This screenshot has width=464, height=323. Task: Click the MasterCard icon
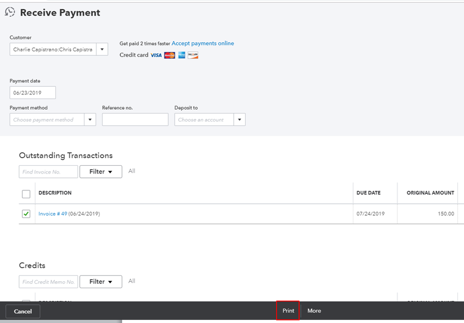click(170, 55)
